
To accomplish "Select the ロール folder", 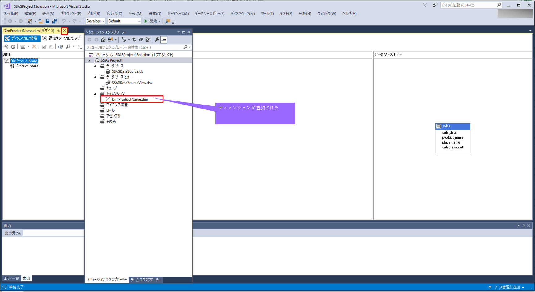I will coord(107,110).
